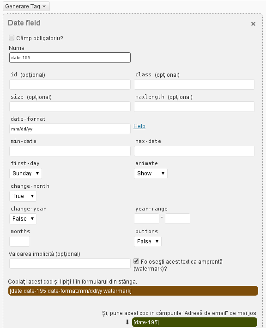Open the buttons False dropdown
This screenshot has height=328, width=266.
tap(148, 241)
